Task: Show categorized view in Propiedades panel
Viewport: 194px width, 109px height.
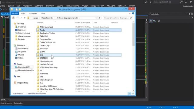Action: (151, 21)
